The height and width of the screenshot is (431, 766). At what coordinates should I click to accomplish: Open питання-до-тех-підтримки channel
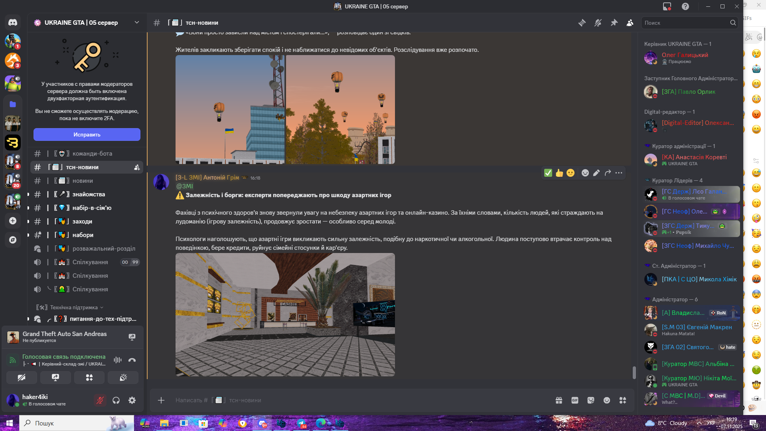click(87, 319)
